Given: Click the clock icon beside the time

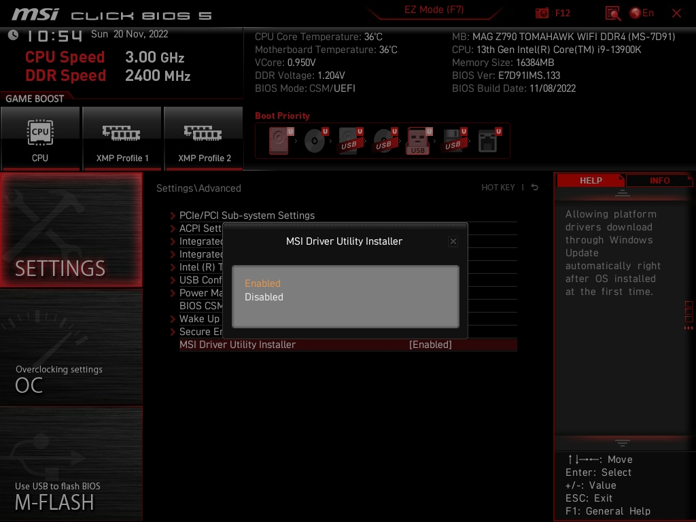Looking at the screenshot, I should click(x=14, y=35).
